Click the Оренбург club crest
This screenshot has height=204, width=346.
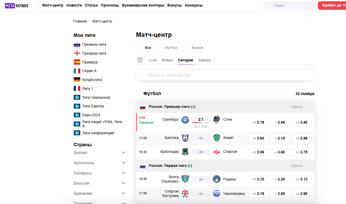tap(185, 119)
